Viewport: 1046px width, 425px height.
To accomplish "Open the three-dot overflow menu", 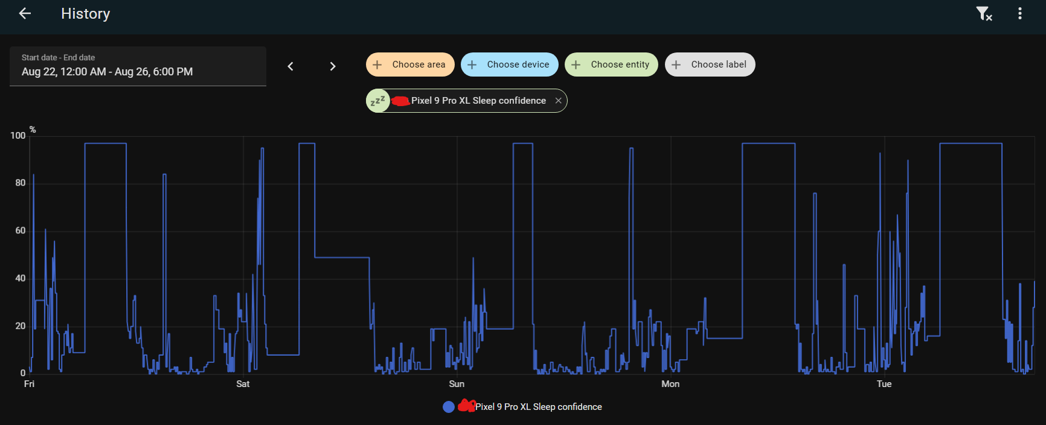I will point(1020,13).
